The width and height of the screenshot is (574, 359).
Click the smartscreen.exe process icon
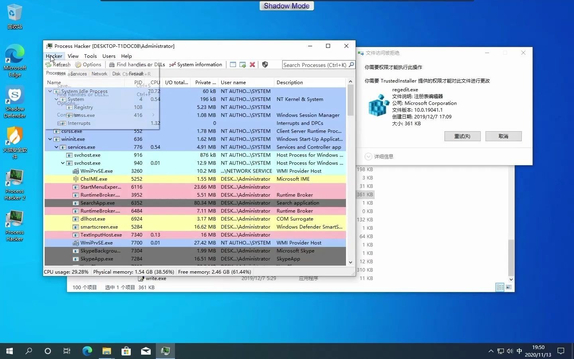(76, 227)
